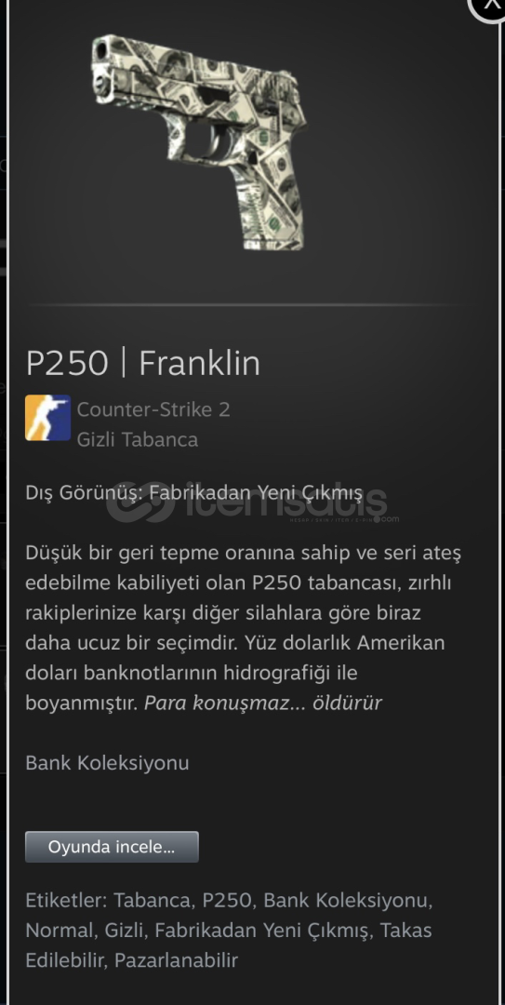Image resolution: width=505 pixels, height=1005 pixels.
Task: Click the itemsatış watermark logo
Action: pos(253,502)
